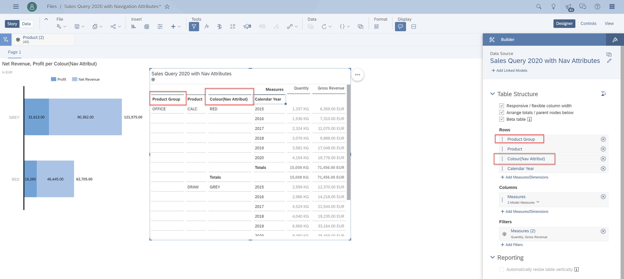This screenshot has width=624, height=279.
Task: Insert a table from the toolbar
Action: [x=147, y=26]
